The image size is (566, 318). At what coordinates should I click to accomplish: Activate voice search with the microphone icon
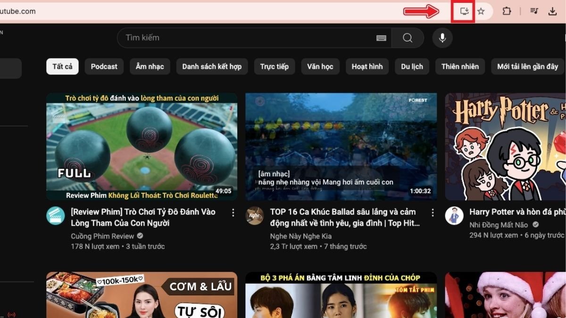click(x=442, y=38)
